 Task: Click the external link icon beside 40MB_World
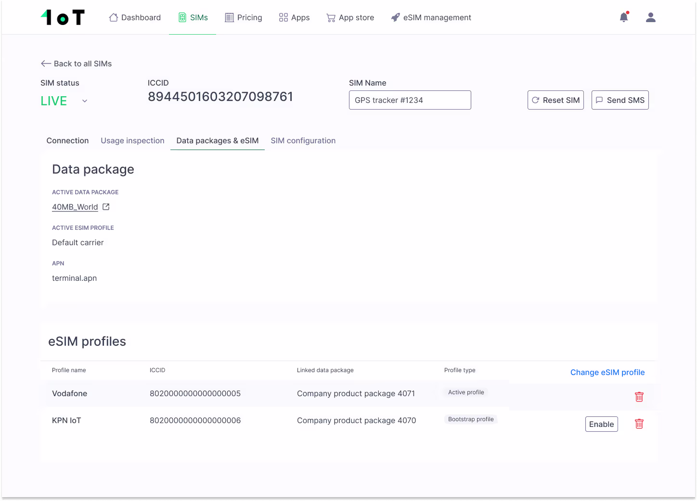pos(106,207)
